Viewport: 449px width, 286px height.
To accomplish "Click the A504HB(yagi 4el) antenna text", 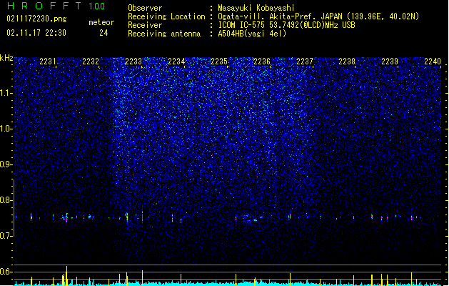I will (x=252, y=34).
